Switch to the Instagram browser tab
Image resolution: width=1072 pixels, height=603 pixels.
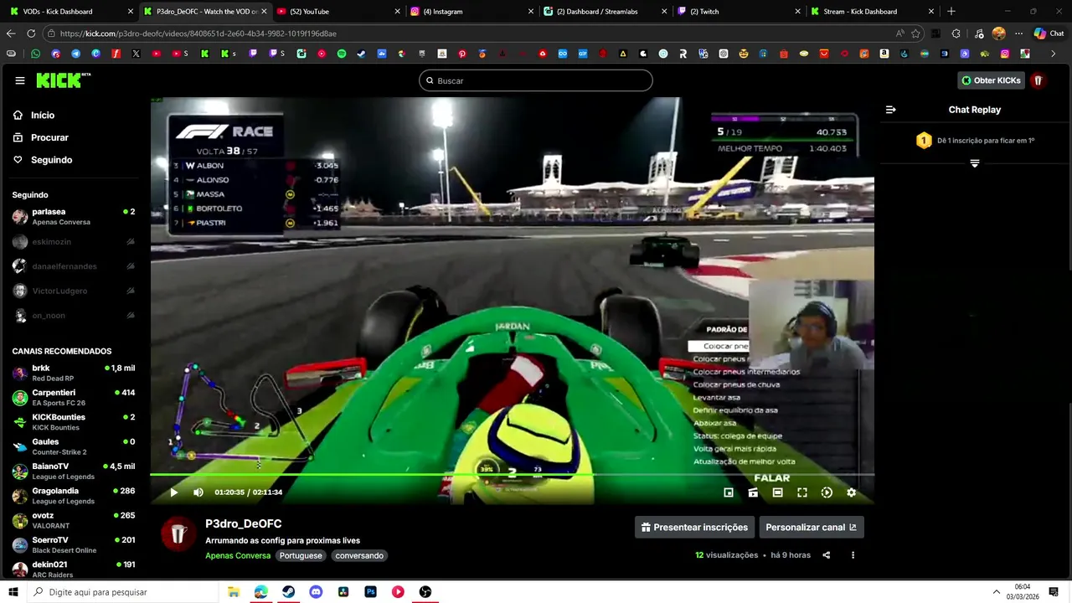pos(472,12)
